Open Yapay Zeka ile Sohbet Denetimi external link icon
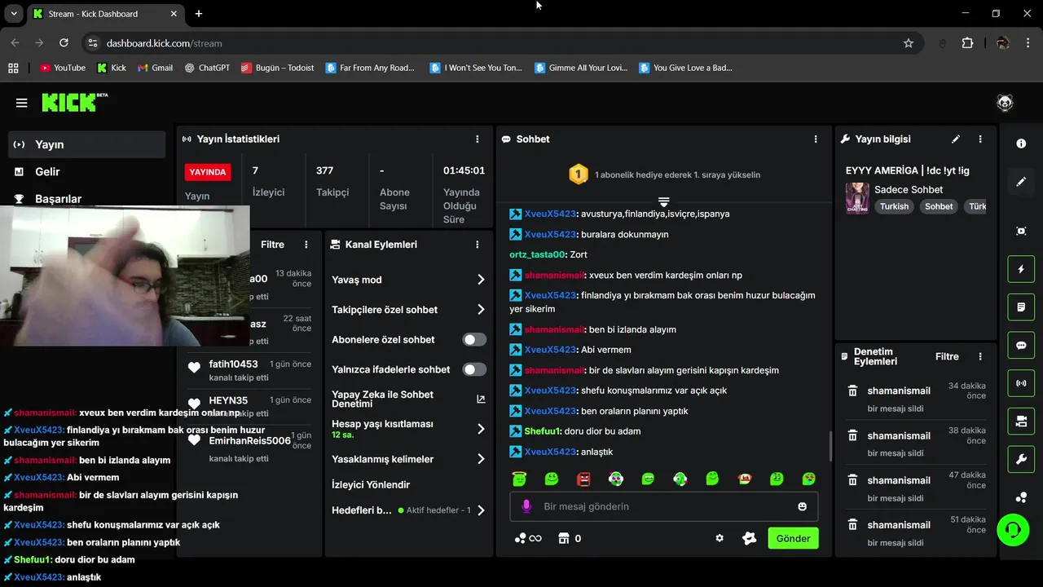Image resolution: width=1043 pixels, height=587 pixels. [481, 399]
